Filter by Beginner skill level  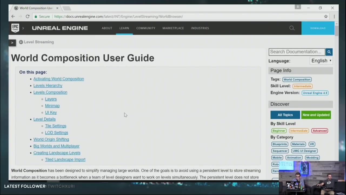[x=279, y=131]
